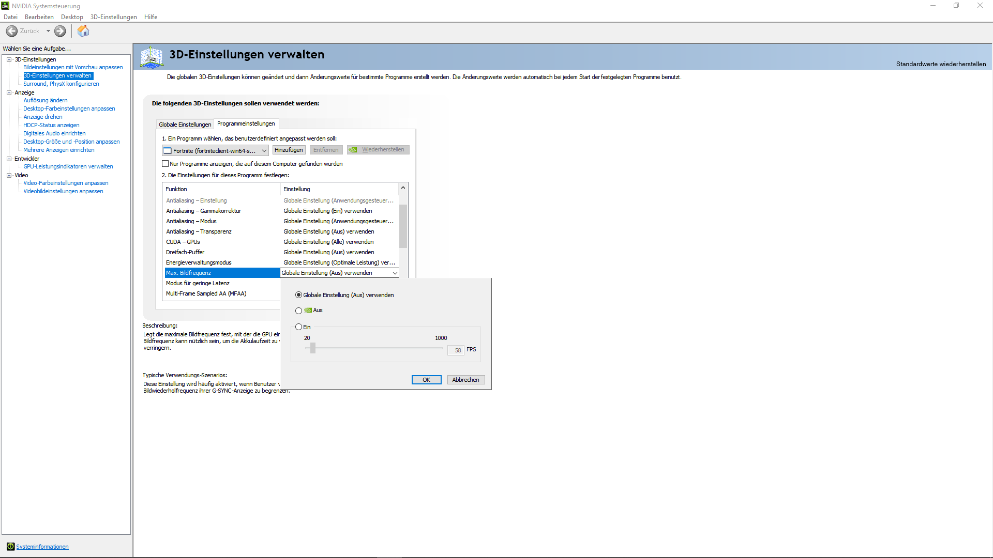Click the Home icon in toolbar
The width and height of the screenshot is (993, 558).
[83, 31]
